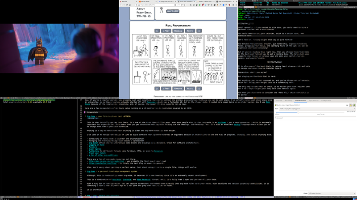The width and height of the screenshot is (357, 200).
Task: Click the Real Programmers comic image
Action: 178,59
